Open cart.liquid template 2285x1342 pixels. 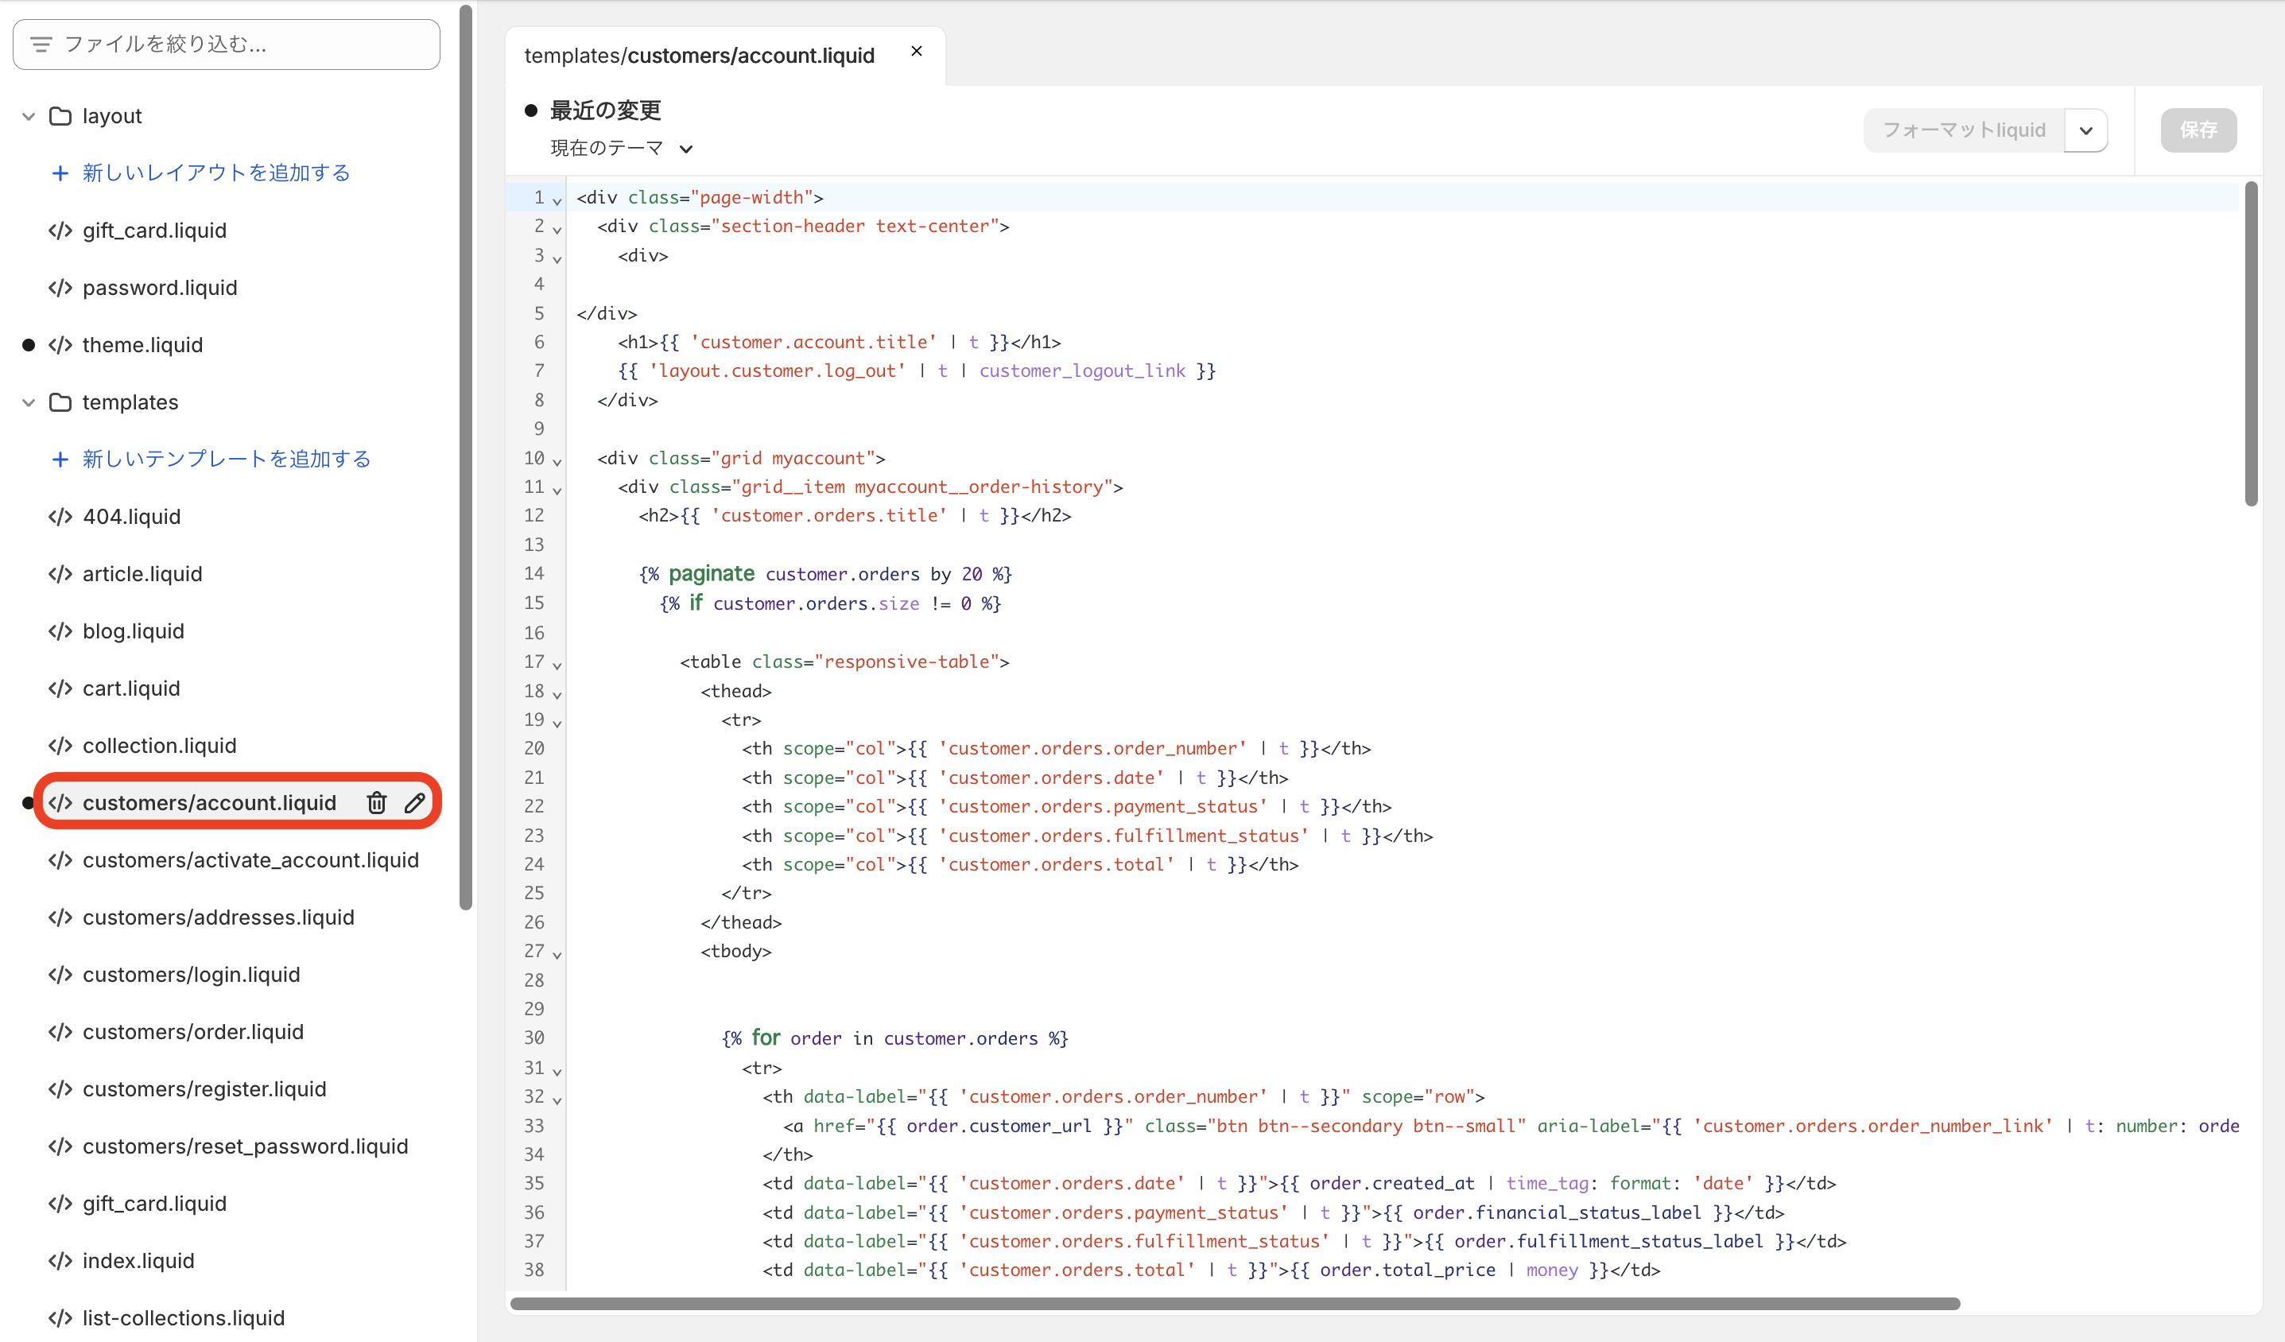click(131, 688)
